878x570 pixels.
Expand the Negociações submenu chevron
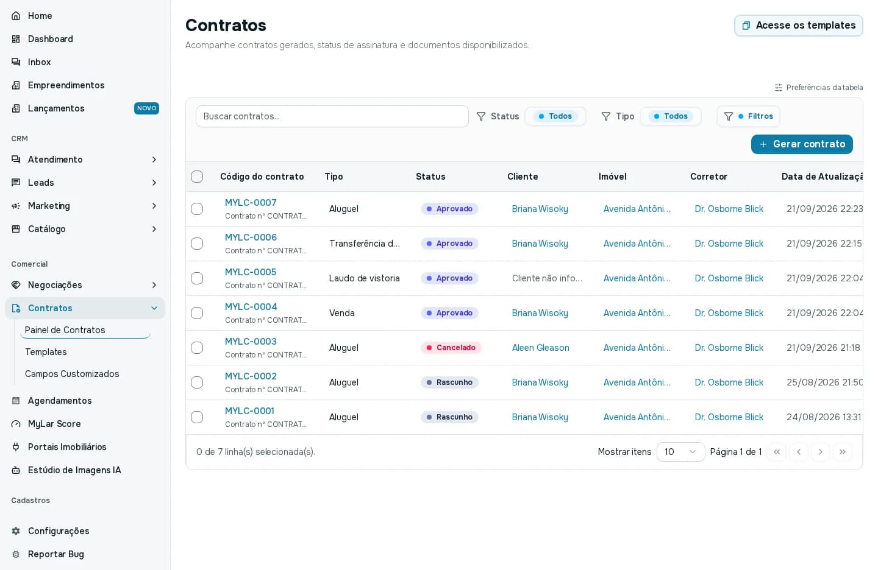[154, 285]
